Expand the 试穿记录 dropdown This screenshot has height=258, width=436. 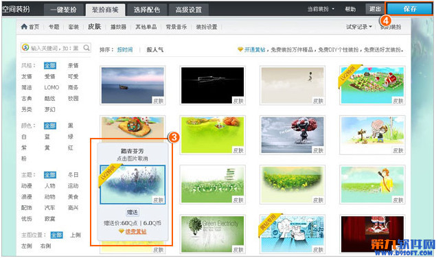[358, 27]
